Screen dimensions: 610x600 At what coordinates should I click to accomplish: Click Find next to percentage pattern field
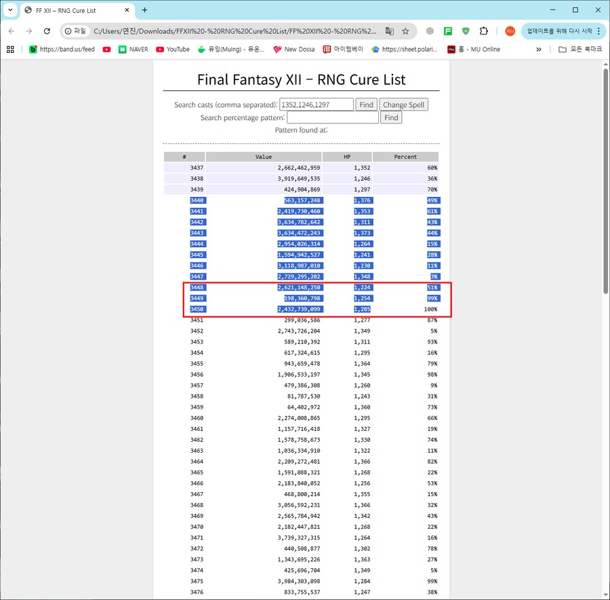[391, 117]
